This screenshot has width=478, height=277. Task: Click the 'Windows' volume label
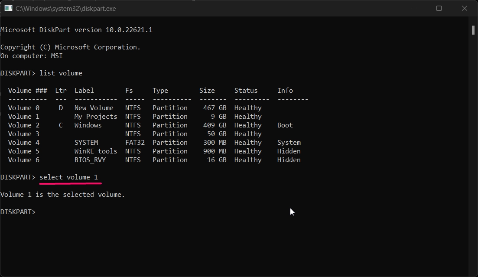click(88, 125)
